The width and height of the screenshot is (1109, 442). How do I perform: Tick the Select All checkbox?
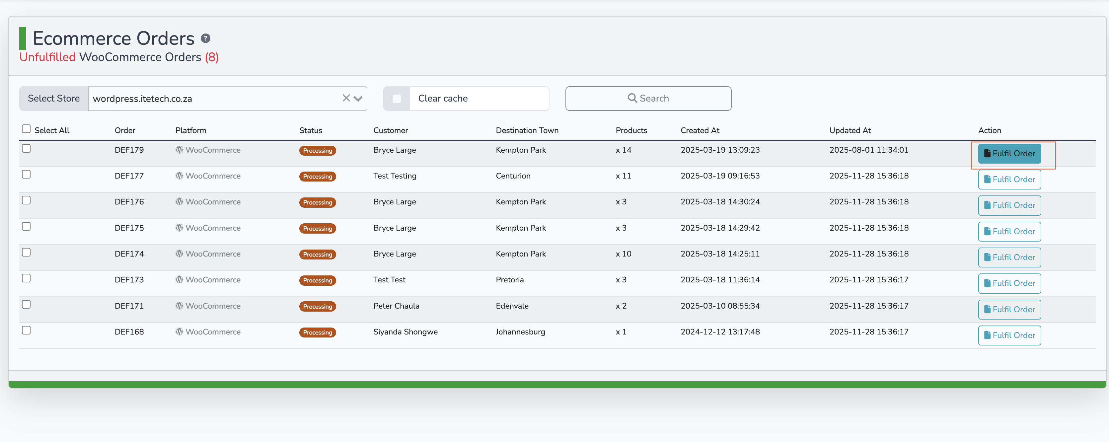(x=26, y=129)
